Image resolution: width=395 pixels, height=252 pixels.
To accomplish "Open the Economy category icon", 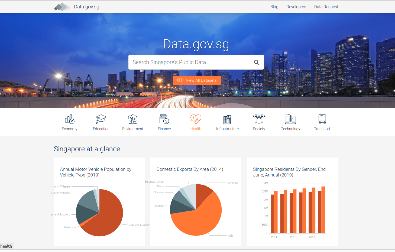I will [x=70, y=119].
